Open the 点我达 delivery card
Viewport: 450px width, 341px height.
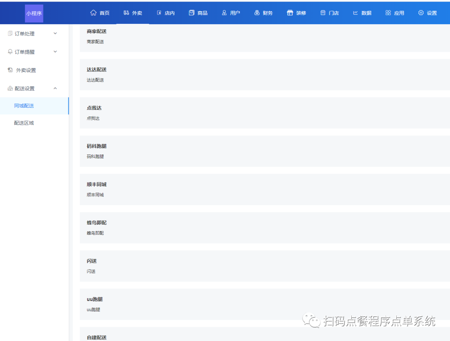tap(265, 113)
